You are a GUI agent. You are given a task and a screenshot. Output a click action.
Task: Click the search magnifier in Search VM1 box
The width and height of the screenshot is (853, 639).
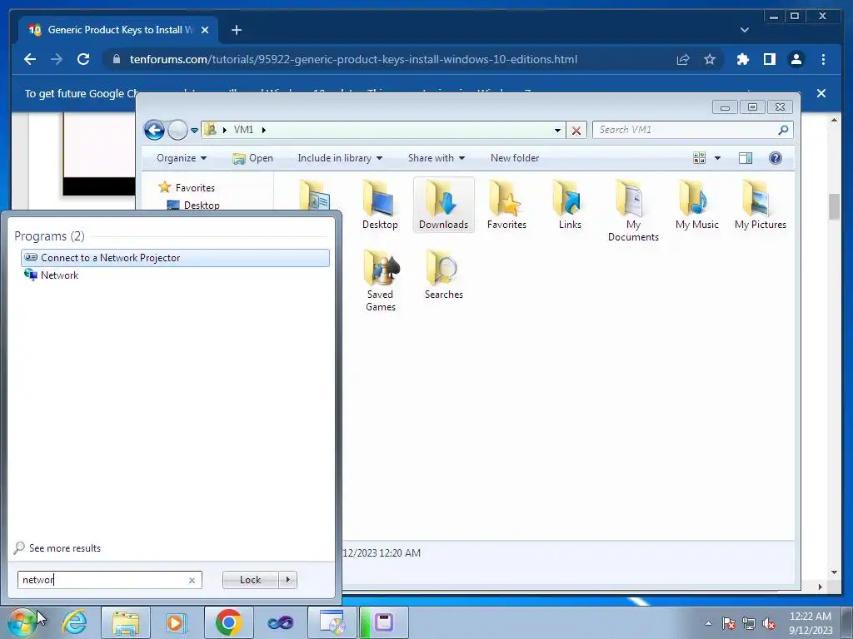click(783, 130)
